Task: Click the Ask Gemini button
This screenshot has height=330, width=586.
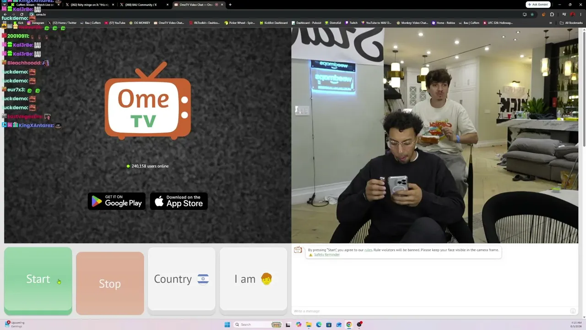Action: [x=538, y=5]
